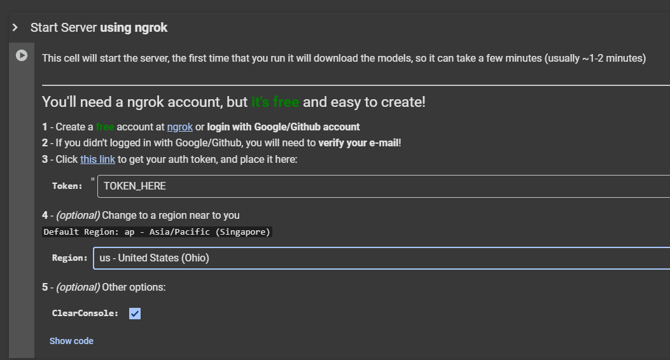This screenshot has height=360, width=670.
Task: Open the Region selection field
Action: pyautogui.click(x=382, y=258)
